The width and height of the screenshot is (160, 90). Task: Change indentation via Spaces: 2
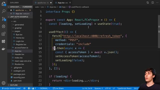click(x=98, y=88)
